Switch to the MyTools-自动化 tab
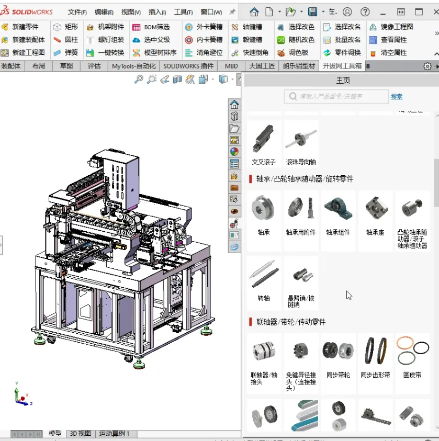The image size is (439, 441). pyautogui.click(x=133, y=66)
